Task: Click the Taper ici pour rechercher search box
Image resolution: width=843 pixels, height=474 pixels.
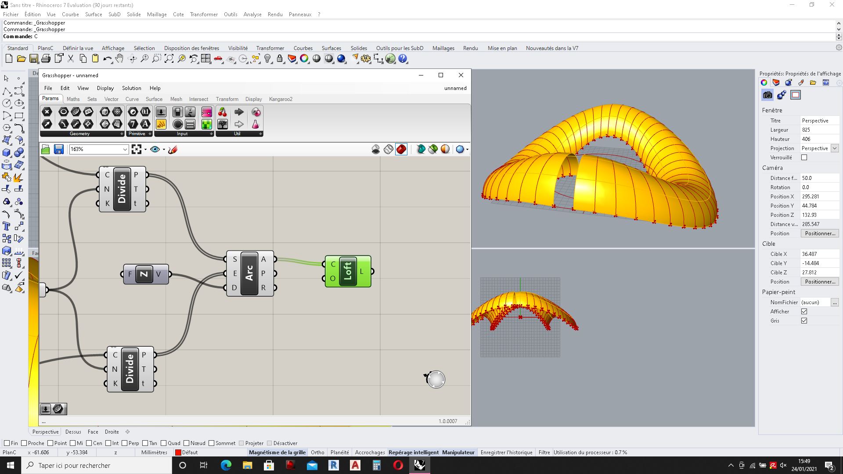Action: click(x=97, y=465)
